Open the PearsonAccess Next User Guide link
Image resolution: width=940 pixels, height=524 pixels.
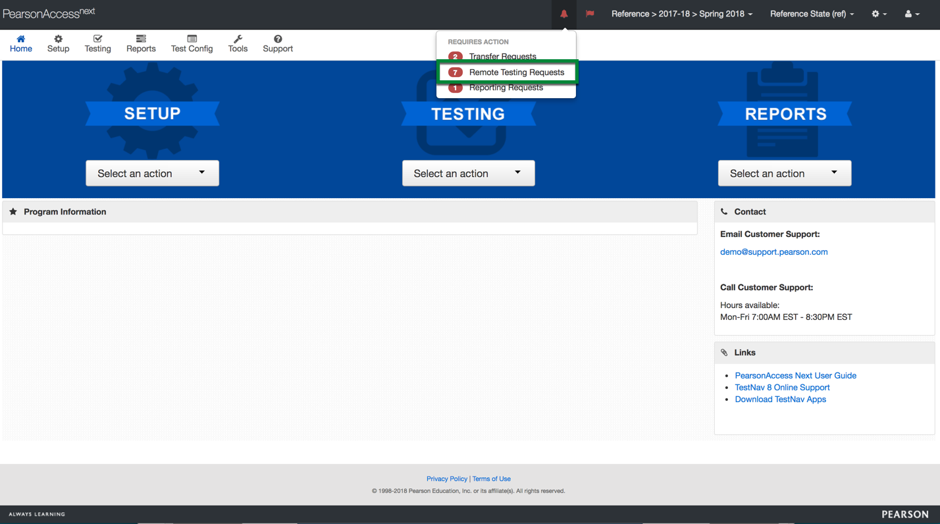click(795, 375)
